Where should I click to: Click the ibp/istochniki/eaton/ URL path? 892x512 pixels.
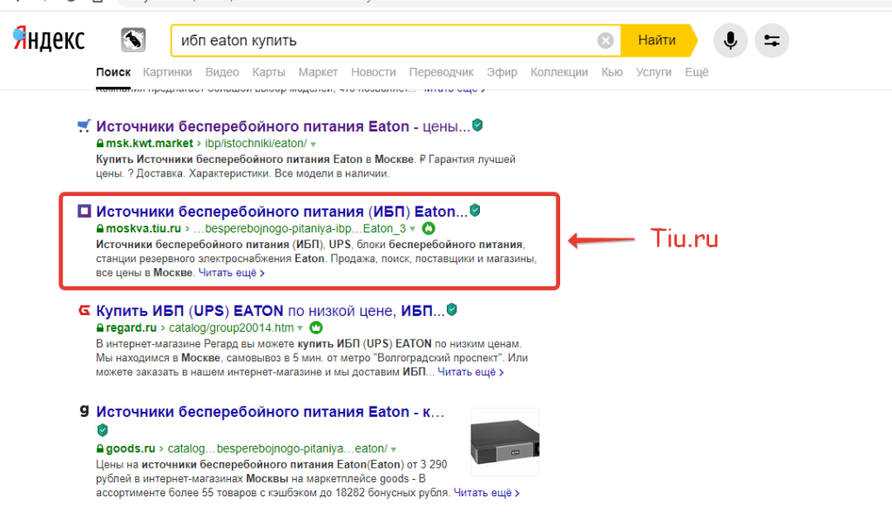click(x=256, y=144)
